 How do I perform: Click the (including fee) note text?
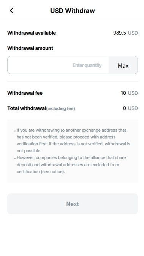pyautogui.click(x=60, y=108)
